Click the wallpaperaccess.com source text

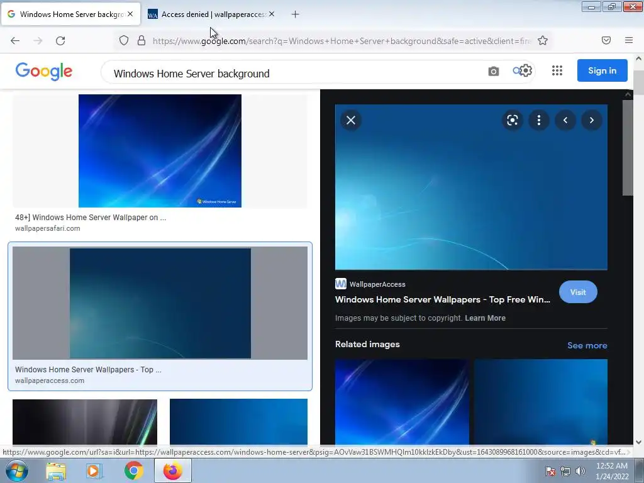point(50,380)
